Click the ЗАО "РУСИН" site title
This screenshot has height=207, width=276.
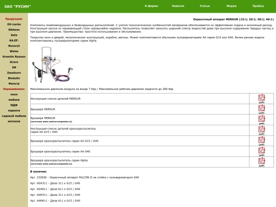(17, 7)
